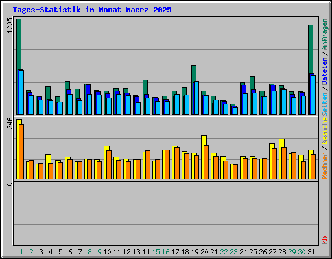Click day 1 label on x-axis
The width and height of the screenshot is (332, 259).
(x=21, y=252)
